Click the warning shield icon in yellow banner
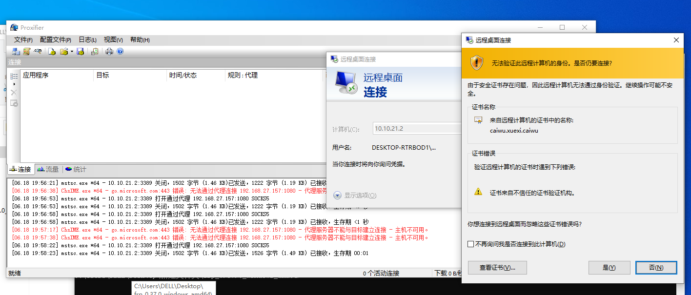This screenshot has height=295, width=691. [x=477, y=62]
